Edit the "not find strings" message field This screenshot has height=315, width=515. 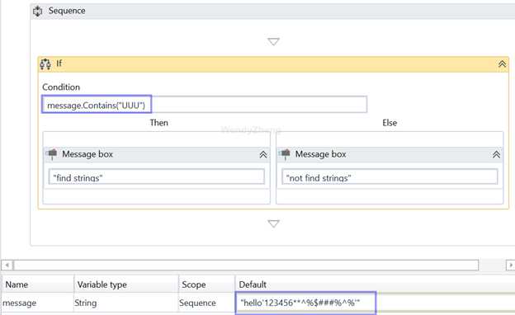click(390, 177)
